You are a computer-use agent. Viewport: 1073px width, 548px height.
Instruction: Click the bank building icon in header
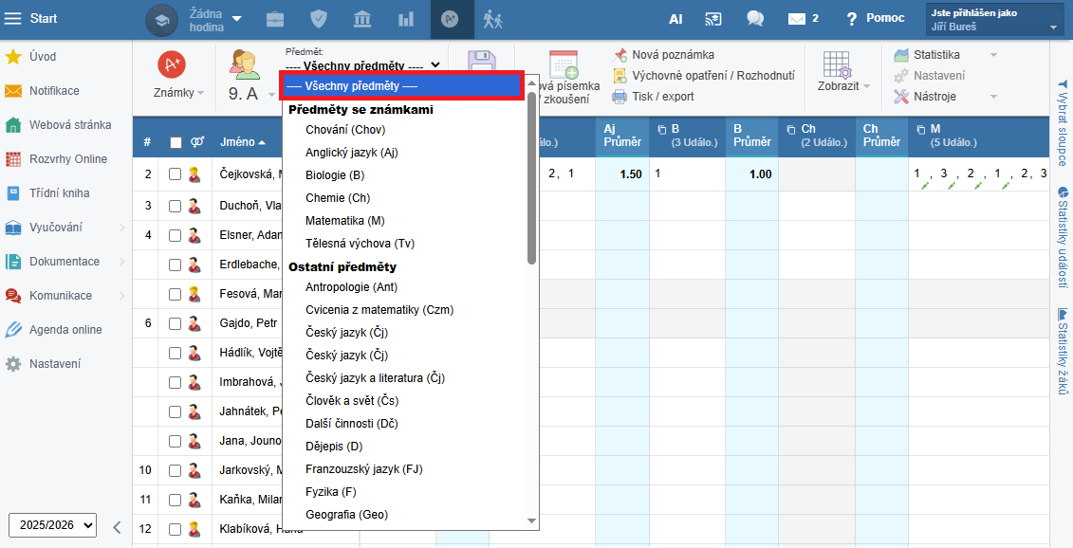click(x=362, y=19)
